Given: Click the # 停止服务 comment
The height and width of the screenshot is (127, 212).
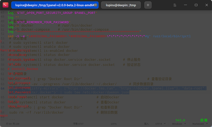Looking at the screenshot, I should point(132,60).
